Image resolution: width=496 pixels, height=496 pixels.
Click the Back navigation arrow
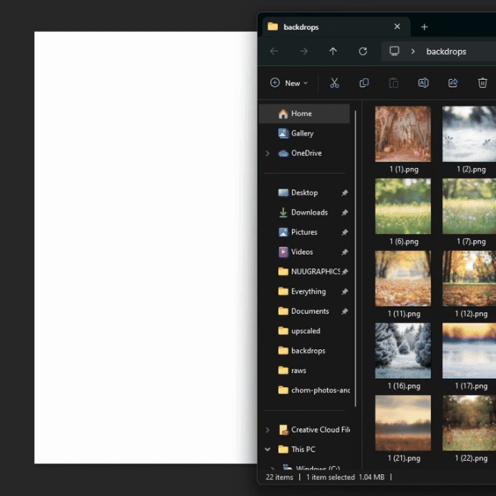[274, 51]
